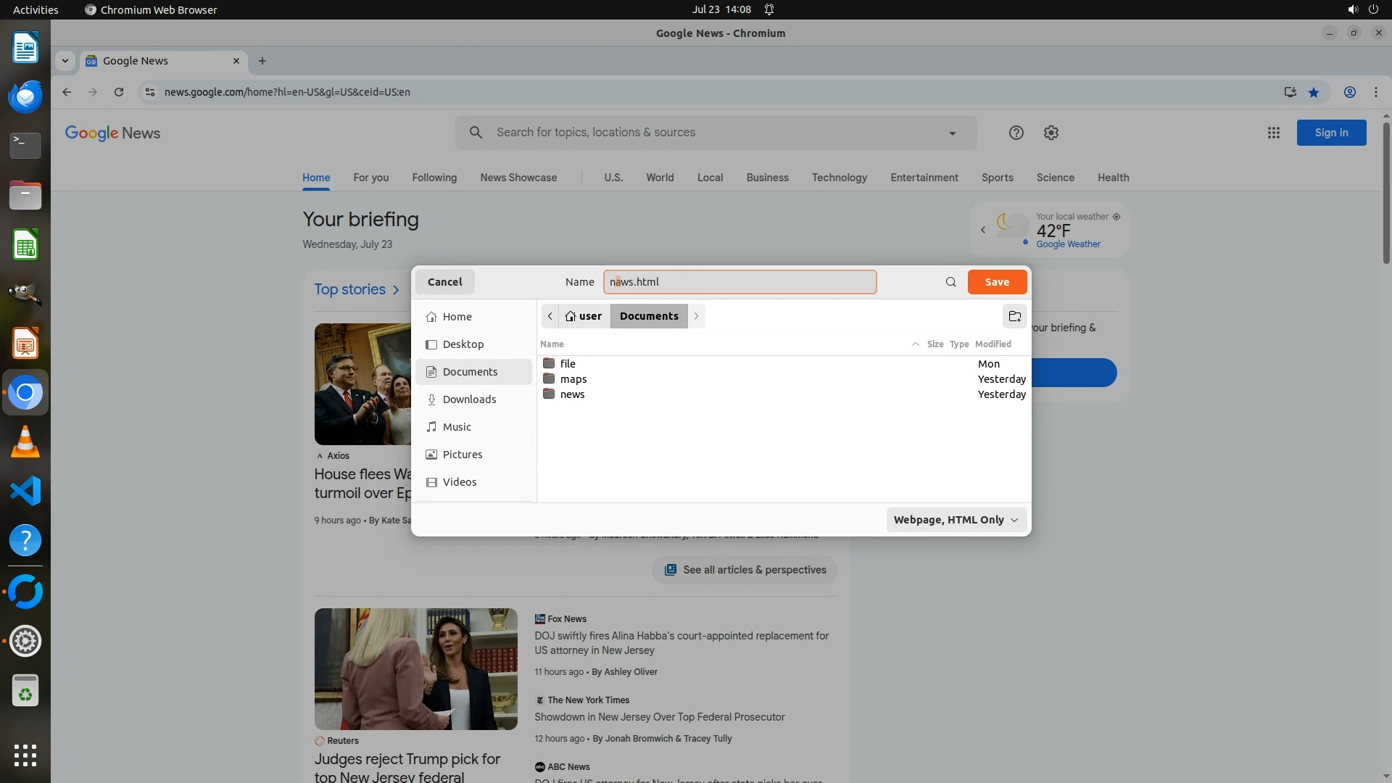Screen dimensions: 1392x783
Task: Open Chromium three-dot menu
Action: click(1375, 92)
